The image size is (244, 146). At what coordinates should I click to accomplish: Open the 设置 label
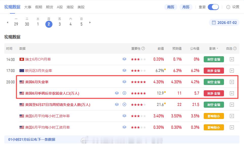point(236,7)
